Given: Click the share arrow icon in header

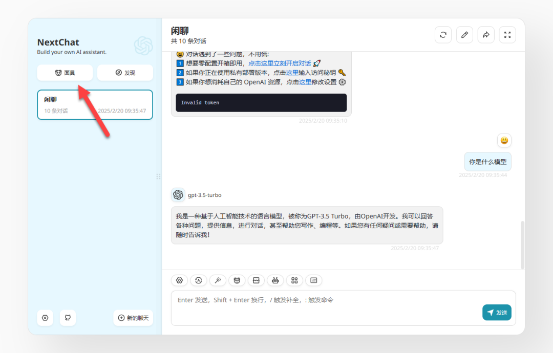Looking at the screenshot, I should [486, 35].
